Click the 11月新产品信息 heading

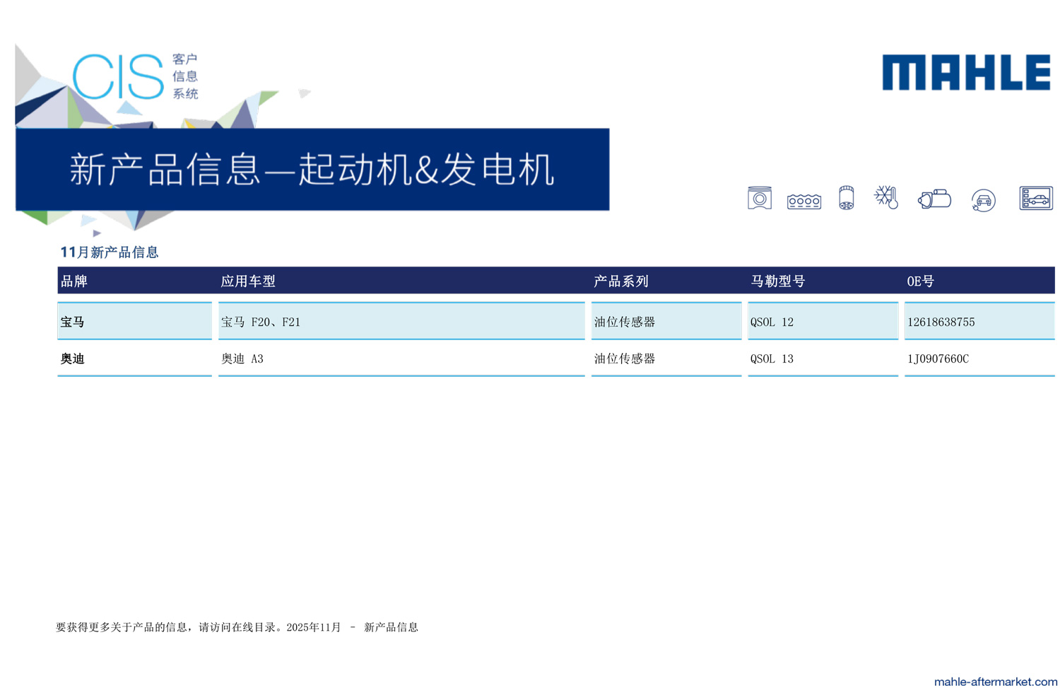[x=110, y=252]
